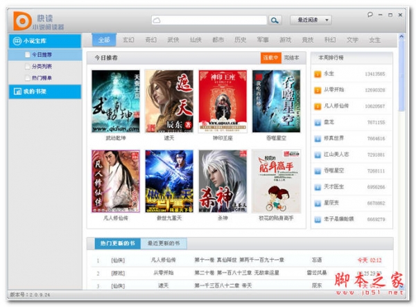Click rank 4 badge next to 盘龙

click(318, 123)
